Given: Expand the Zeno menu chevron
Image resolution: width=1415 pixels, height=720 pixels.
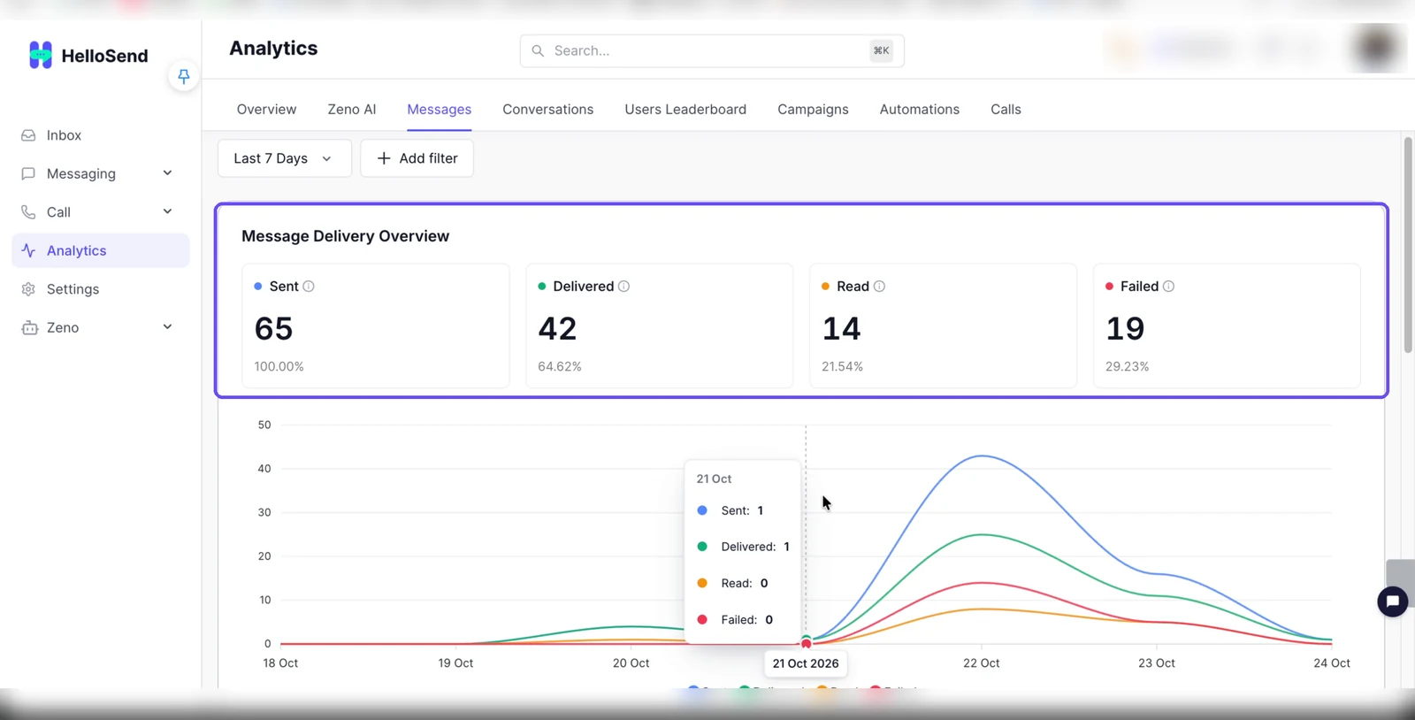Looking at the screenshot, I should (167, 327).
